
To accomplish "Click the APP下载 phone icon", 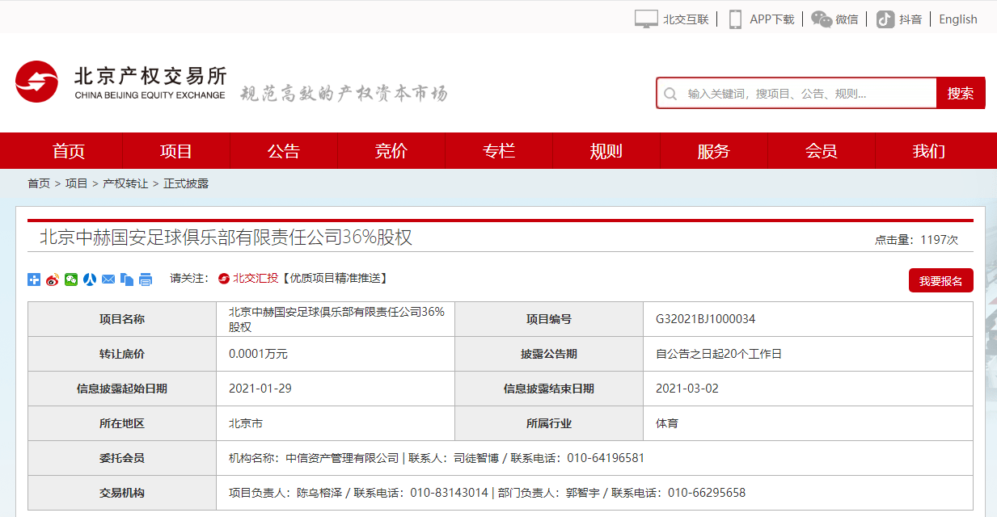I will point(735,19).
